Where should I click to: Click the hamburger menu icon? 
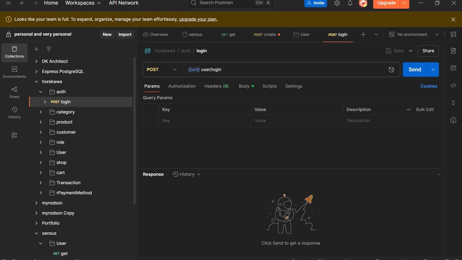8,3
